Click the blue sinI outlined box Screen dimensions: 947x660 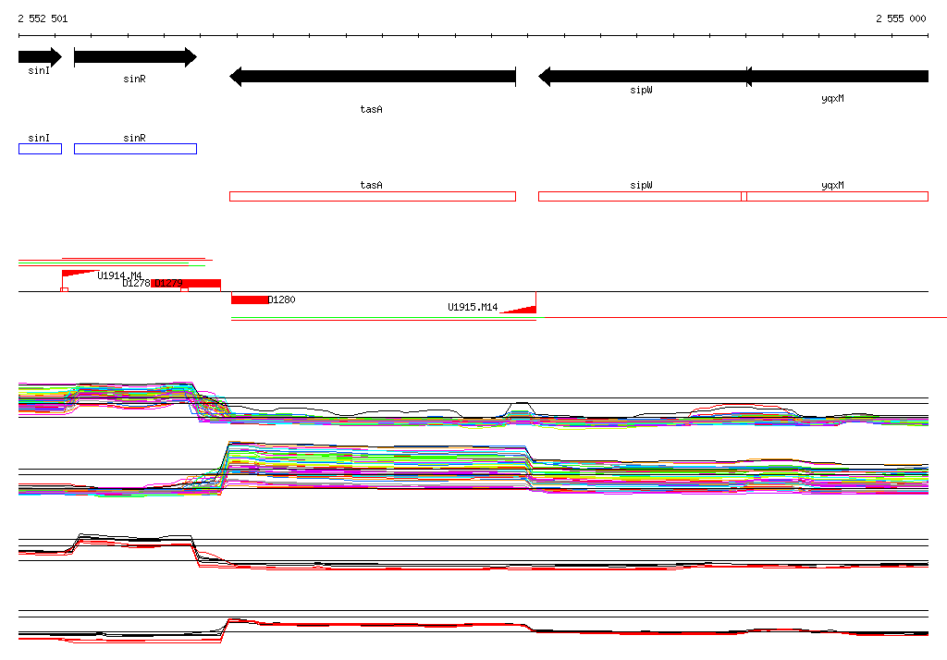[40, 149]
